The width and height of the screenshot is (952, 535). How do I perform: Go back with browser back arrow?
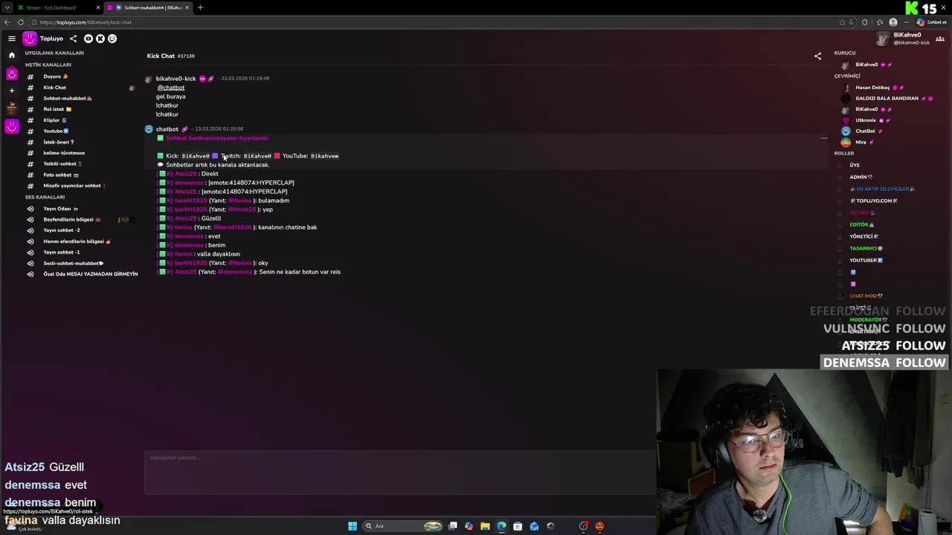7,22
